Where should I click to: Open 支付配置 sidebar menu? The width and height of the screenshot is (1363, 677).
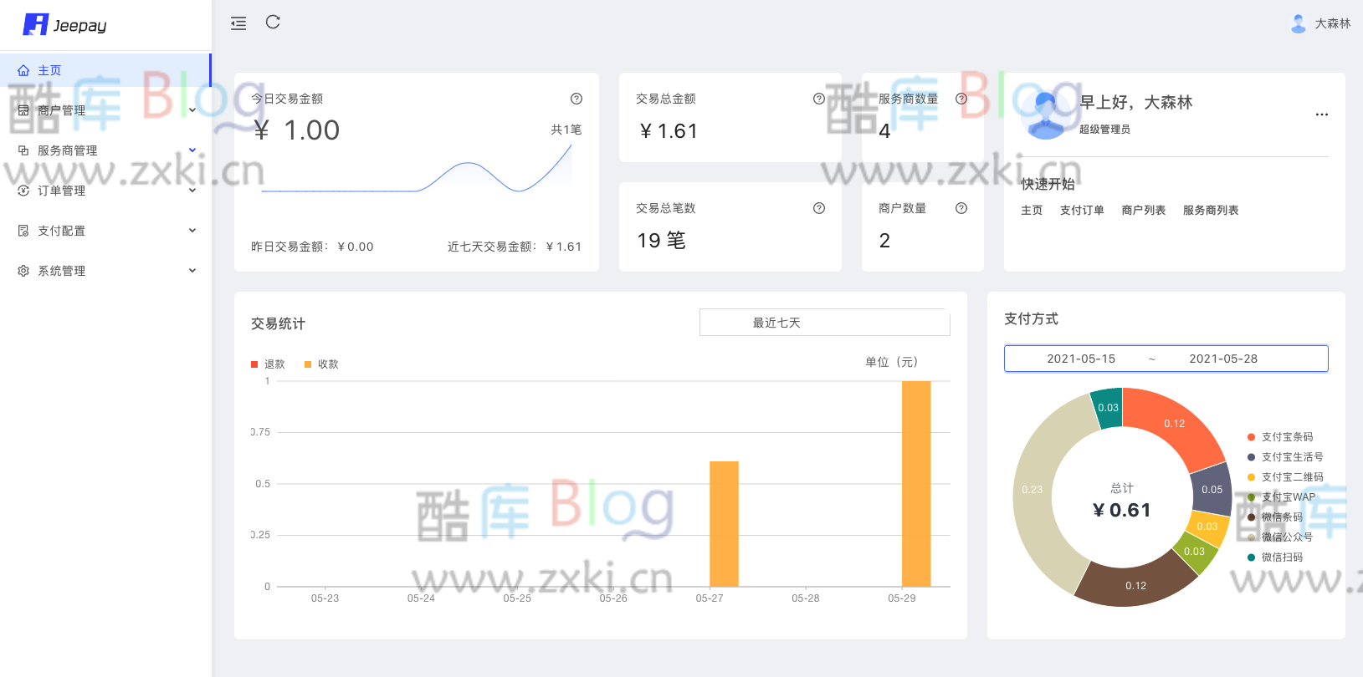click(105, 231)
